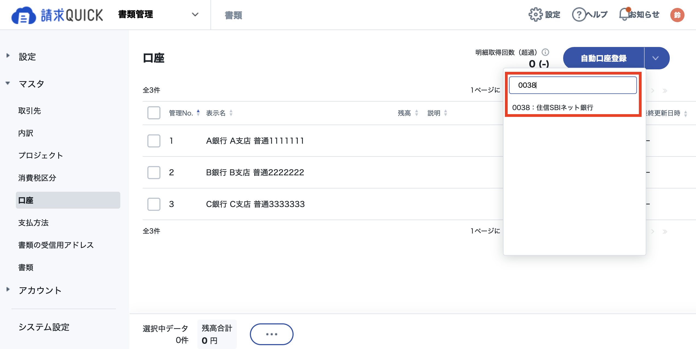
Task: Expand the アカウント sidebar section
Action: pyautogui.click(x=8, y=289)
